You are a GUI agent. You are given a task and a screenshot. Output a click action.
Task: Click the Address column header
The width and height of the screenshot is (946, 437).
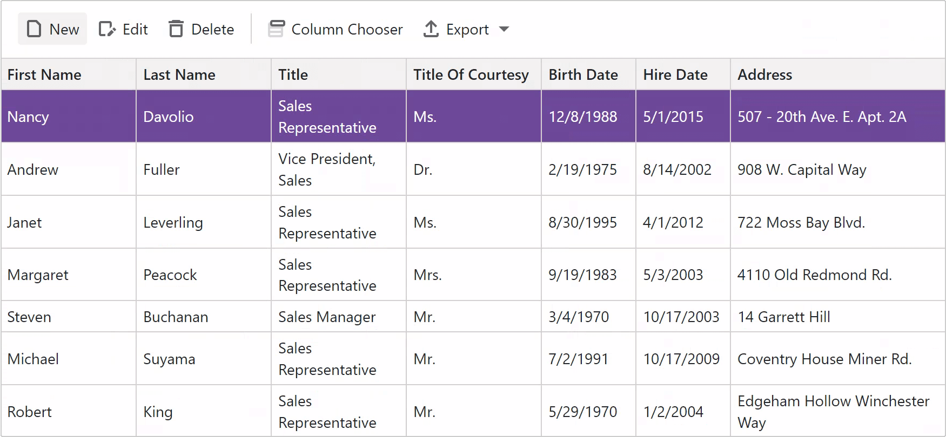coord(765,74)
